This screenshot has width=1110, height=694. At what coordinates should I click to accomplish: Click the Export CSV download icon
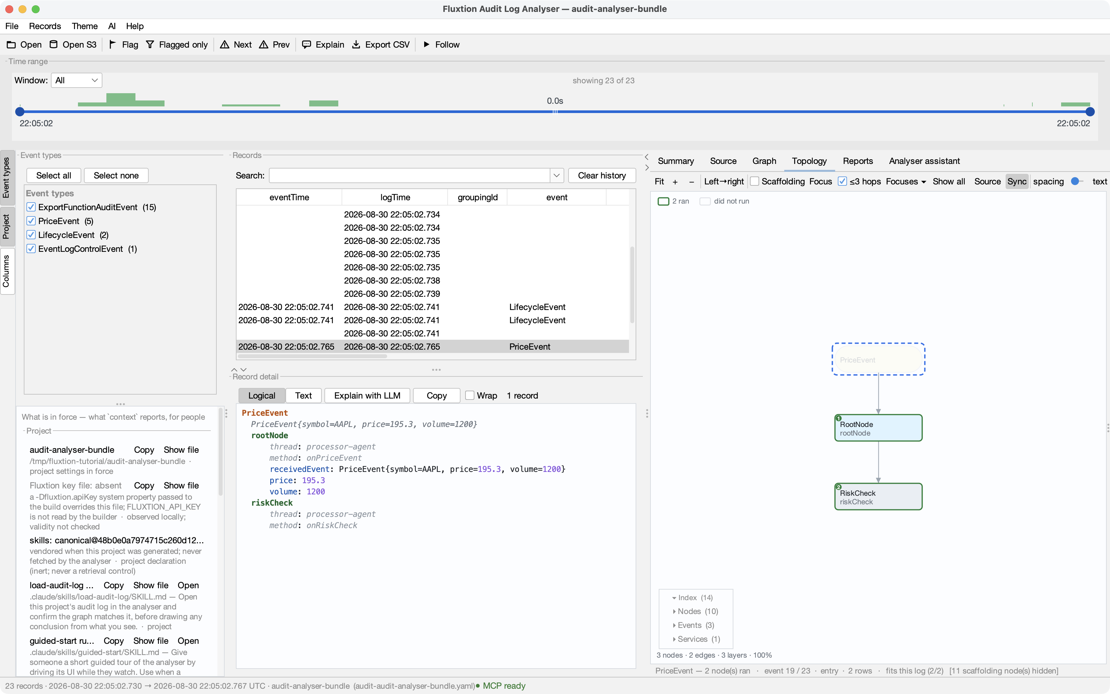click(x=356, y=45)
